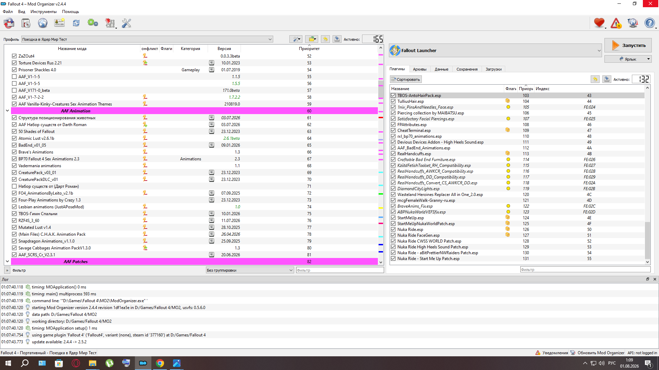Open the puzzle-piece Tools plugin icon
This screenshot has height=370, width=659.
110,23
